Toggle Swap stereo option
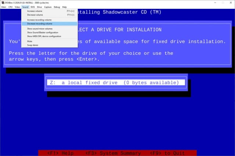The height and width of the screenshot is (156, 235). (50, 45)
